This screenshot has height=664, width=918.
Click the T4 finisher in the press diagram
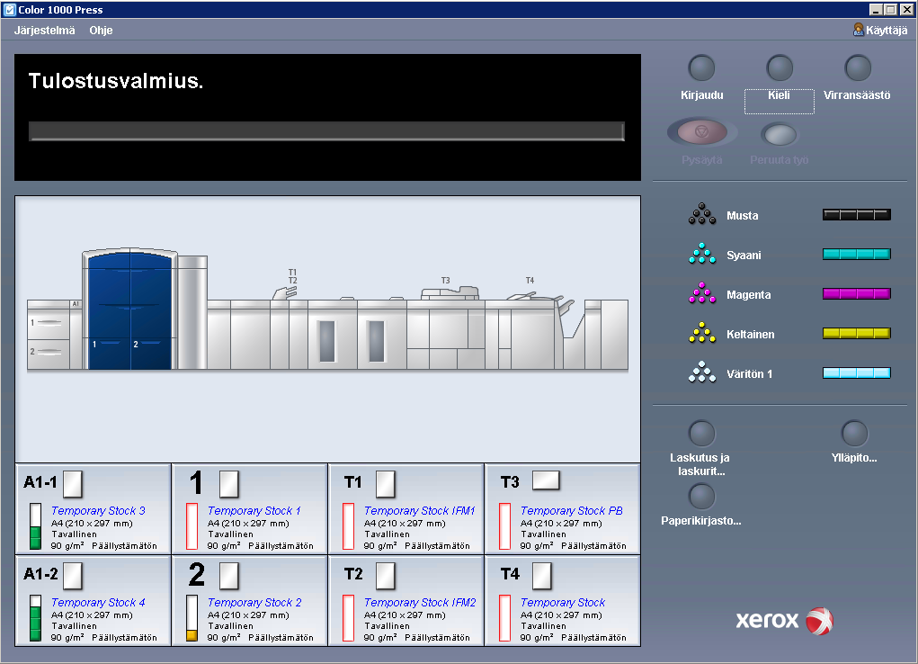tap(529, 329)
